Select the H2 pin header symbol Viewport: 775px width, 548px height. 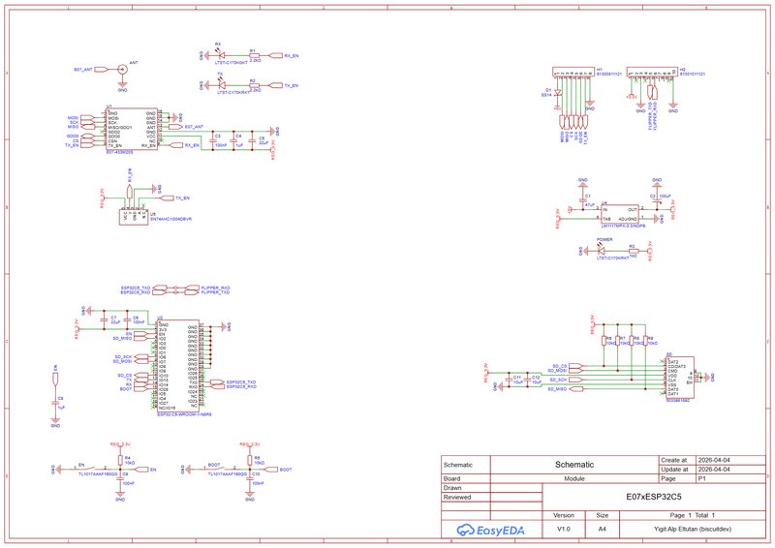click(652, 73)
